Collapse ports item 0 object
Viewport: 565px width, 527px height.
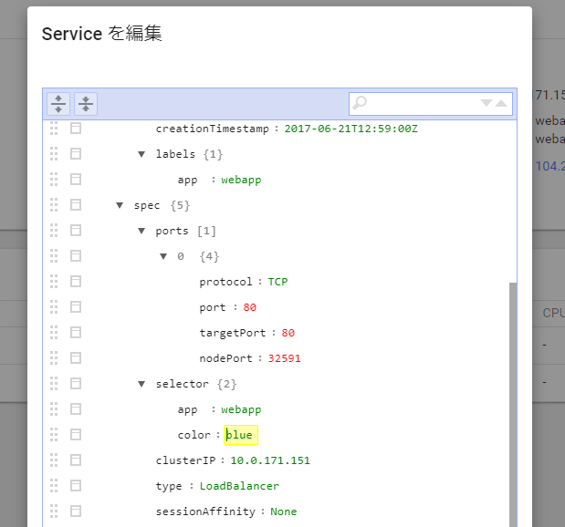pyautogui.click(x=163, y=256)
